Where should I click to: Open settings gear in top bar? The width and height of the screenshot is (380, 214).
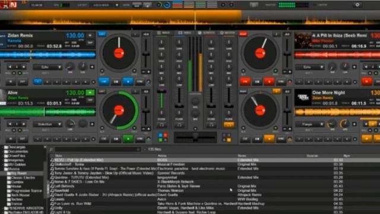[x=357, y=5]
